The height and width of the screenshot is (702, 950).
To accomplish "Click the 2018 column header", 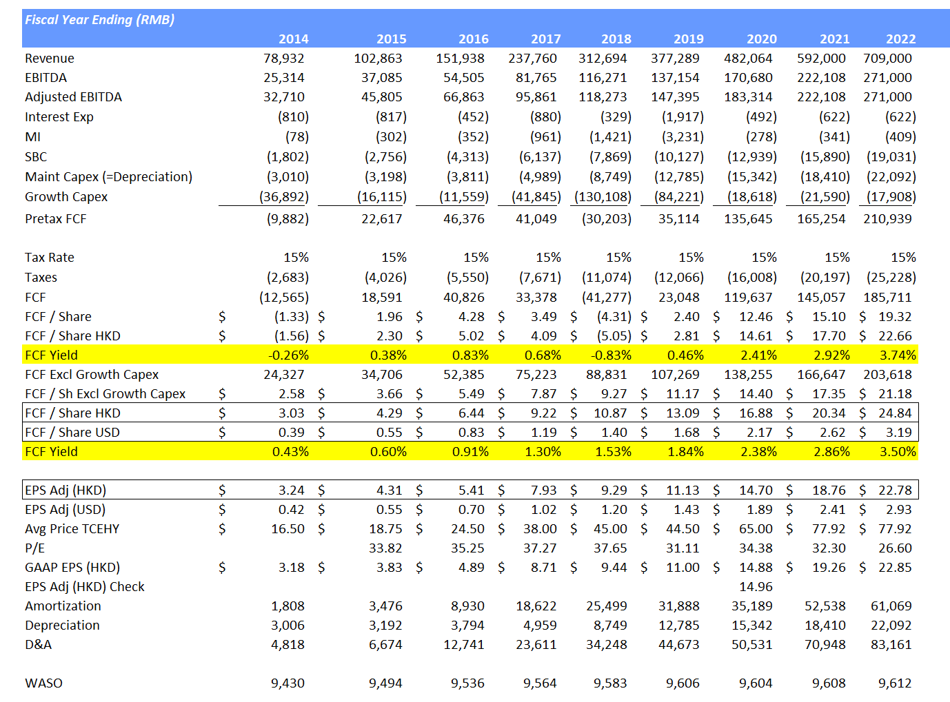I will point(616,39).
